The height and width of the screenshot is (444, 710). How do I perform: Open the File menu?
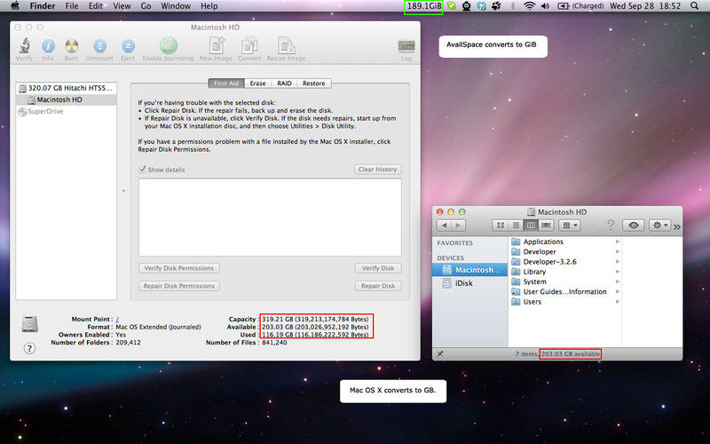(x=72, y=6)
